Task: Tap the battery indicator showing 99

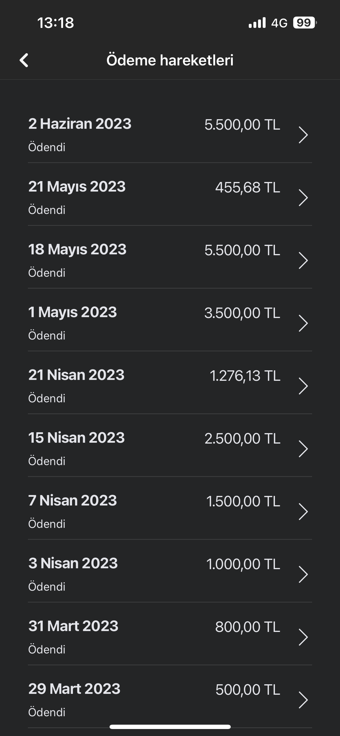Action: point(305,23)
